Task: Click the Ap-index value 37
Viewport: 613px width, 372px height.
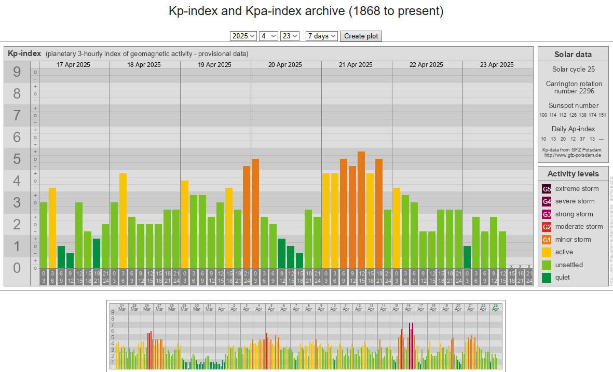Action: click(582, 139)
